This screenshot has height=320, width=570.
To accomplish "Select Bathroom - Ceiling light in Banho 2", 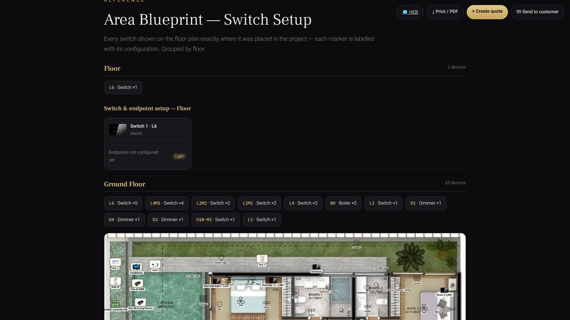I will 367,288.
